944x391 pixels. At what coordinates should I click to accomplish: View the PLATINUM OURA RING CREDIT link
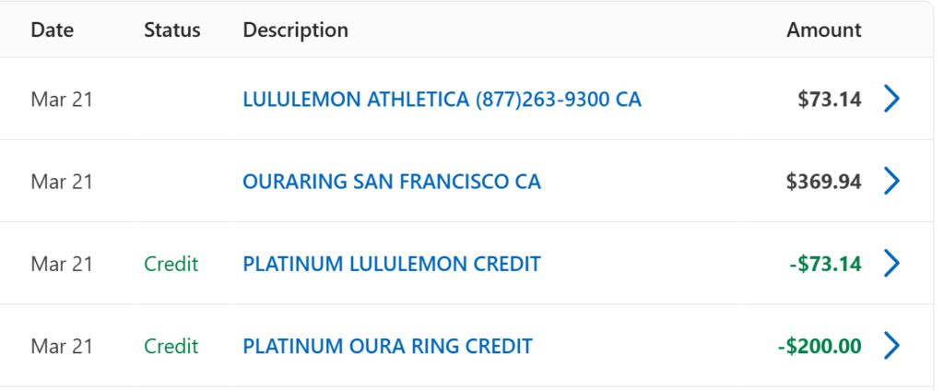387,347
